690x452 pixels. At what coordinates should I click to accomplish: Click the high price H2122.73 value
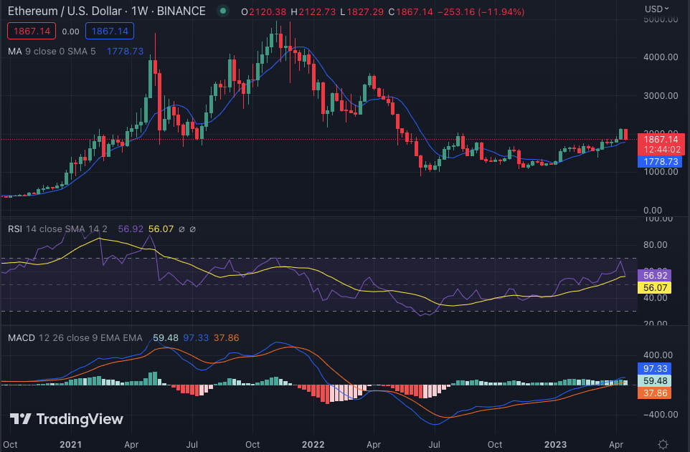(313, 12)
